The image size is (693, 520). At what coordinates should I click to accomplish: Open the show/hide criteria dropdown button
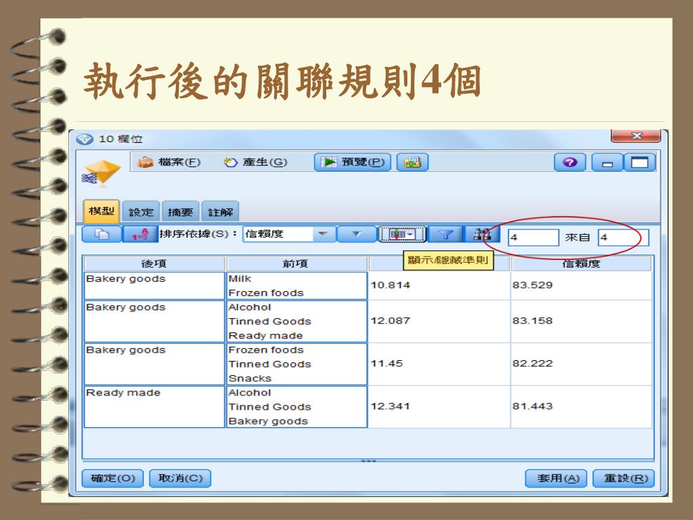click(402, 234)
